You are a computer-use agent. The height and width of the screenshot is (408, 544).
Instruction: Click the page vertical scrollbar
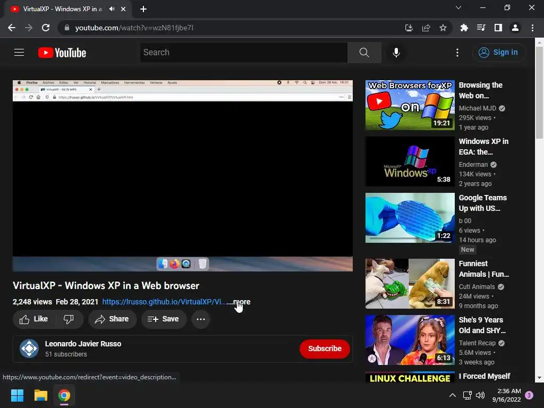point(540,93)
